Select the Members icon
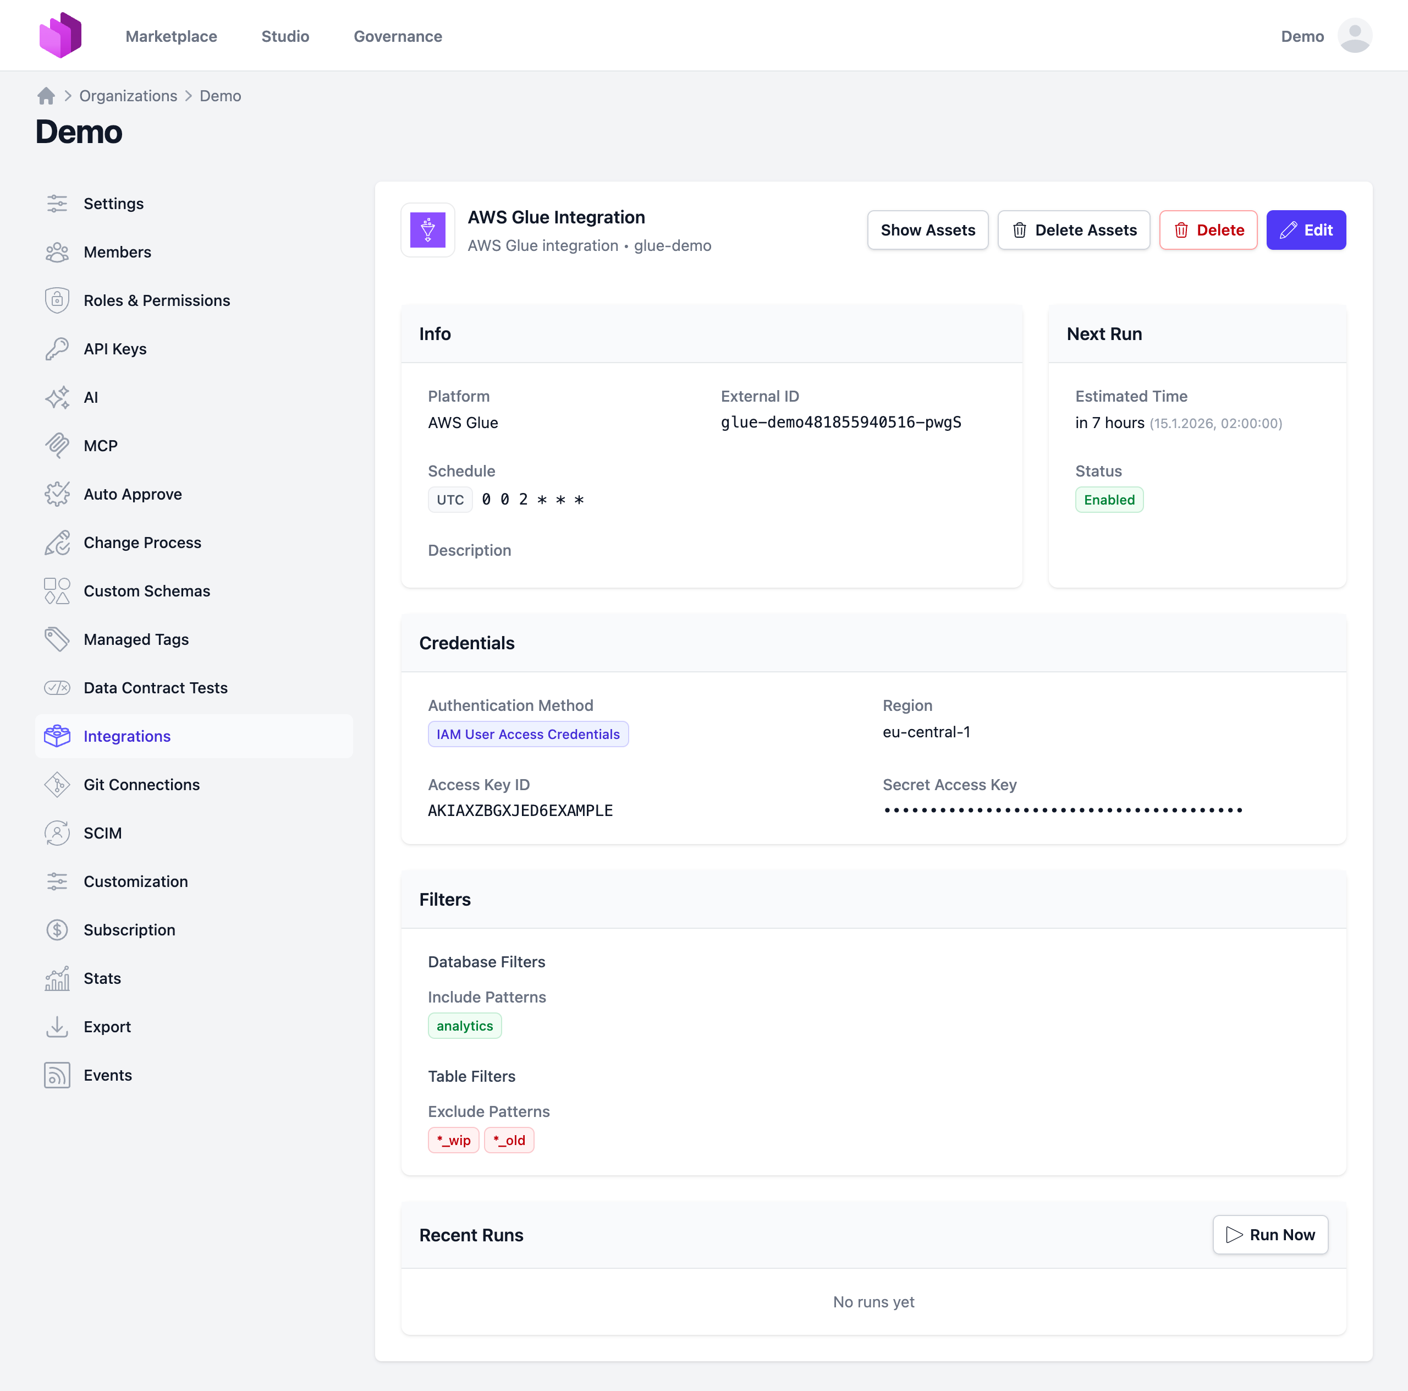The height and width of the screenshot is (1391, 1408). 58,251
